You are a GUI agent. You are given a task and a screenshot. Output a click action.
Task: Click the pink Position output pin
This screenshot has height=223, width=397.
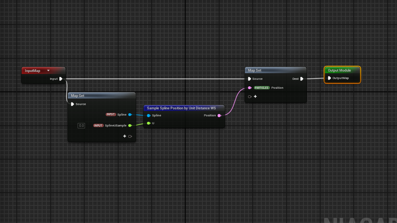(x=219, y=116)
